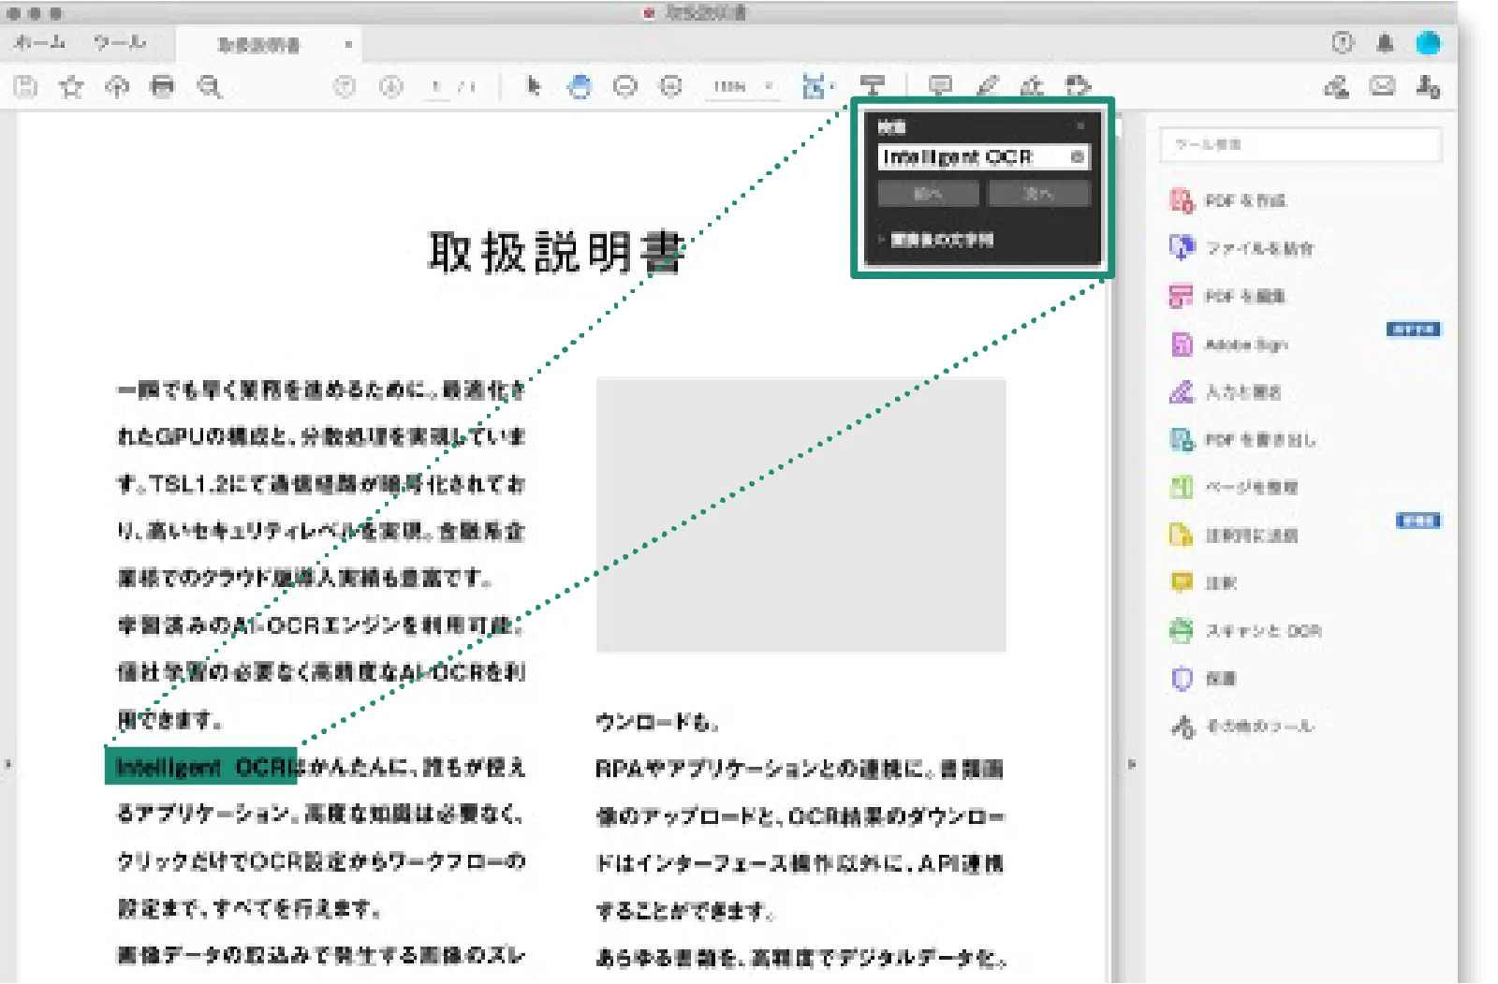Open the ファイルを結合 tool
The width and height of the screenshot is (1498, 984).
(1241, 248)
